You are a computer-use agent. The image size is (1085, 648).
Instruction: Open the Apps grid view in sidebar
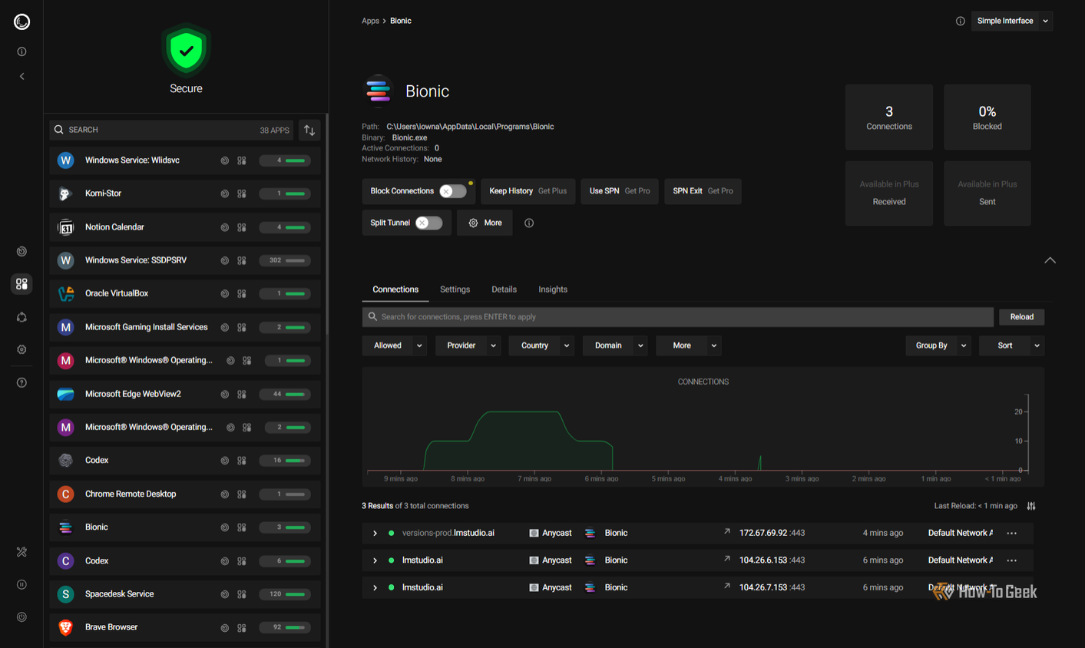point(22,284)
